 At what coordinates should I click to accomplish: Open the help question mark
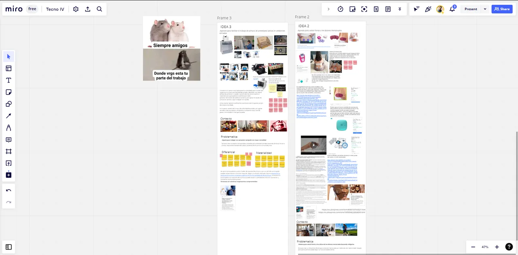point(510,247)
